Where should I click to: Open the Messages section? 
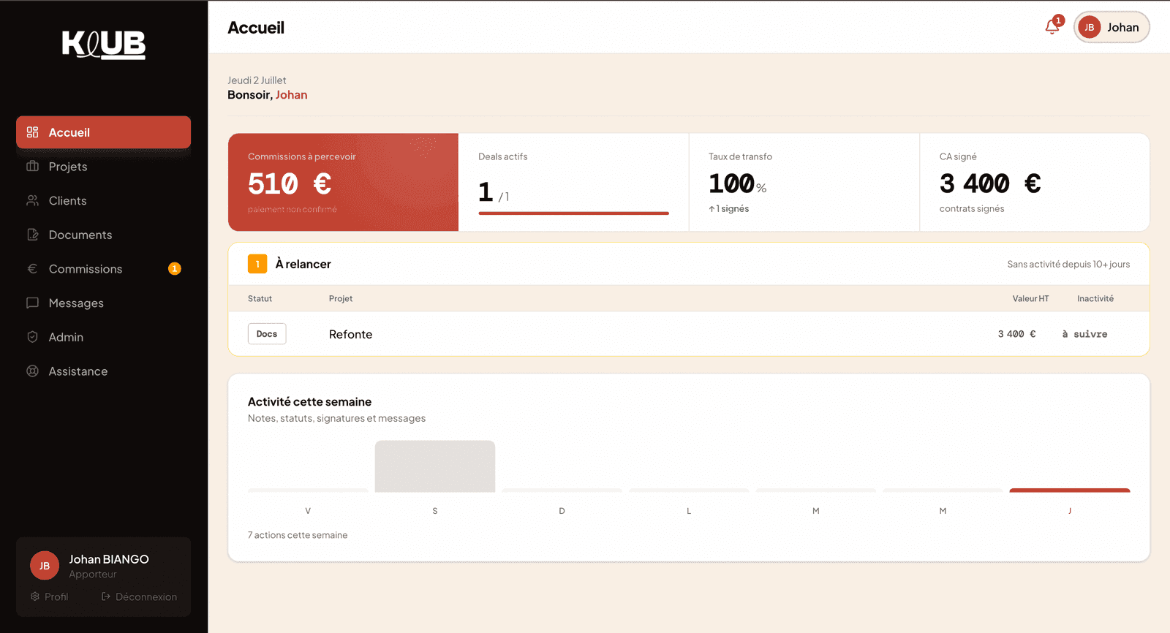pyautogui.click(x=103, y=303)
